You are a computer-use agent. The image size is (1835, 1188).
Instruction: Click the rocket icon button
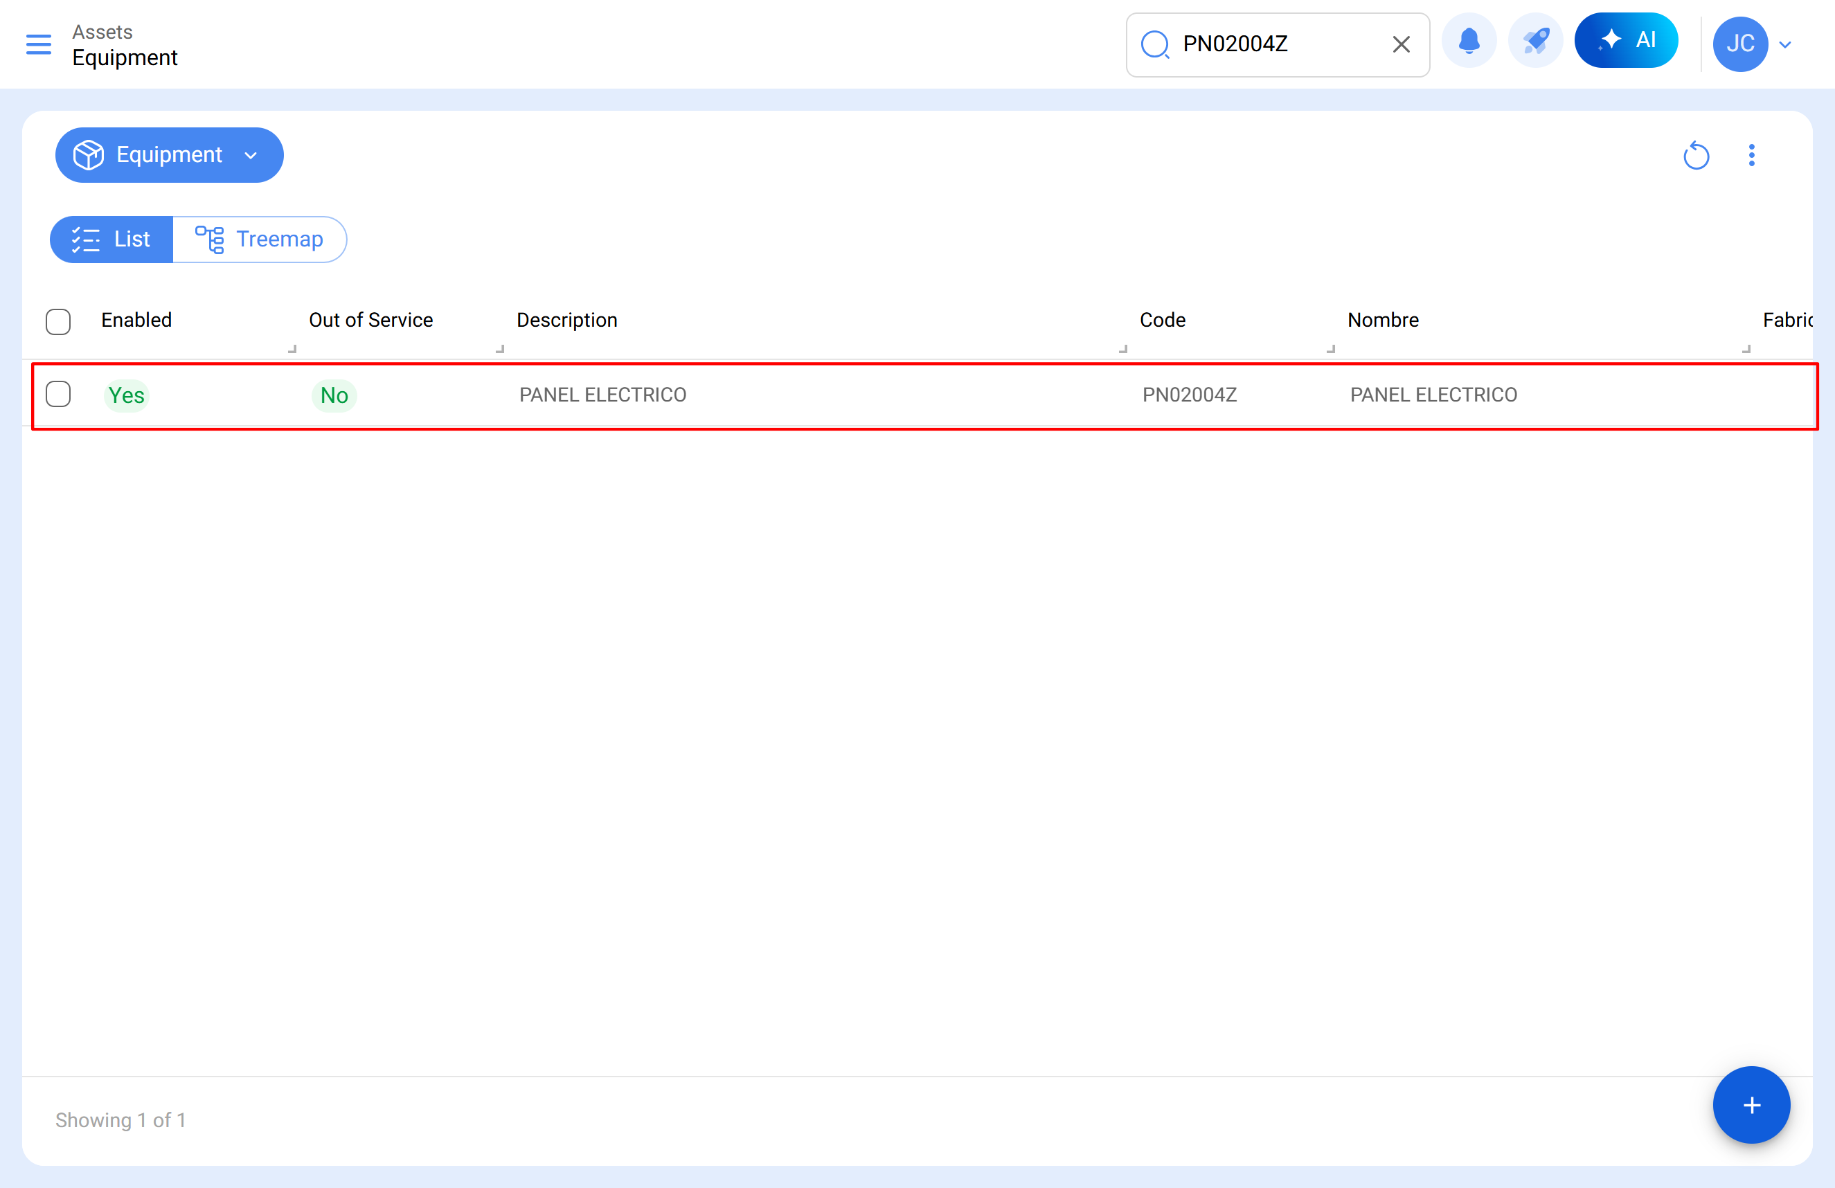(1535, 41)
